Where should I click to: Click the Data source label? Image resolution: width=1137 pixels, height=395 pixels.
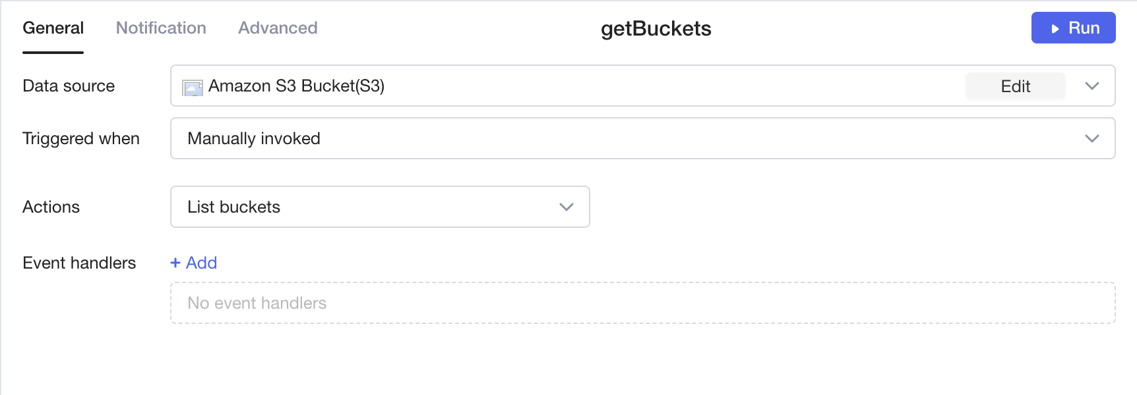click(x=69, y=86)
